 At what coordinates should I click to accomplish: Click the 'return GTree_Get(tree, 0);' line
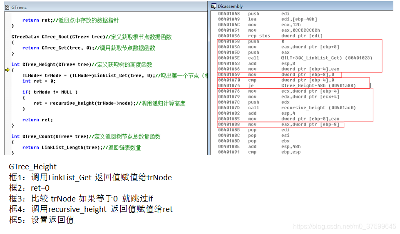[89, 48]
